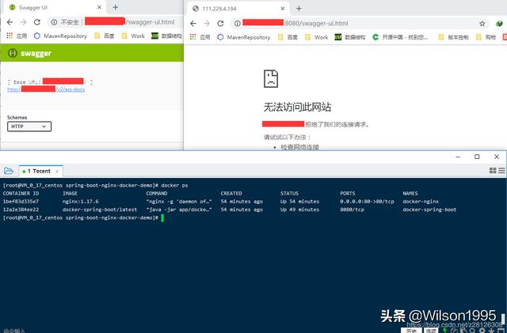Expand the arrow beside terminal folder icon
507x333 pixels.
(x=17, y=170)
